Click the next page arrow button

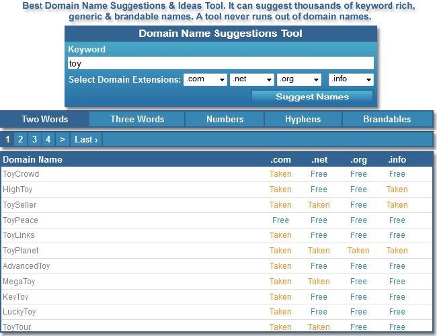pos(62,139)
